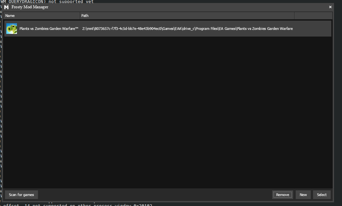The height and width of the screenshot is (206, 342).
Task: Create a New game configuration
Action: 303,195
